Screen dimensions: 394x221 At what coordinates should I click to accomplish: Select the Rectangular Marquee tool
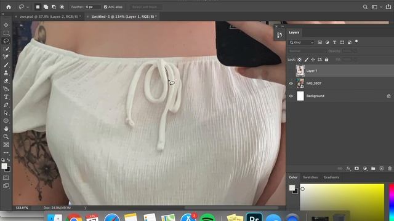coord(6,33)
